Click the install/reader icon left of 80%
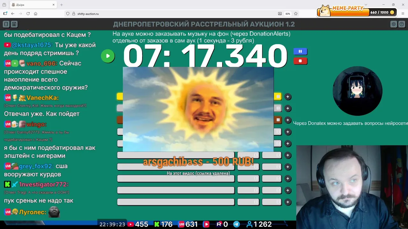The height and width of the screenshot is (229, 408). pos(280,14)
